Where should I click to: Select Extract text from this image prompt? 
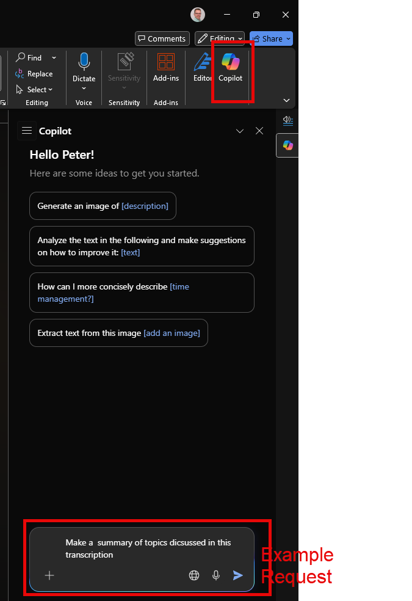pyautogui.click(x=118, y=333)
